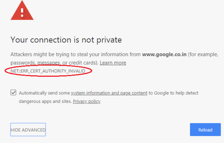Click the heading Your connection is not private

click(66, 39)
